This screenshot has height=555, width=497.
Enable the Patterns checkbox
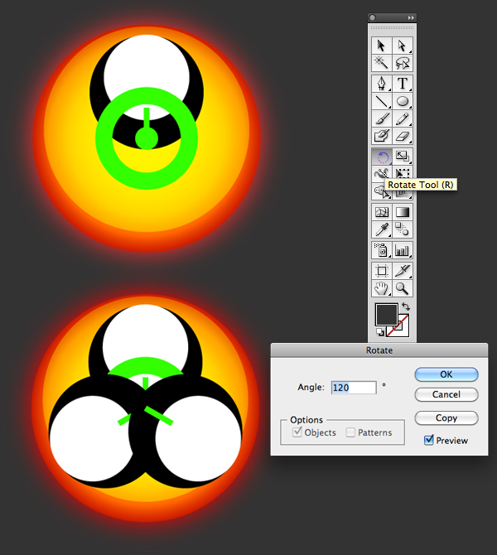pyautogui.click(x=350, y=432)
